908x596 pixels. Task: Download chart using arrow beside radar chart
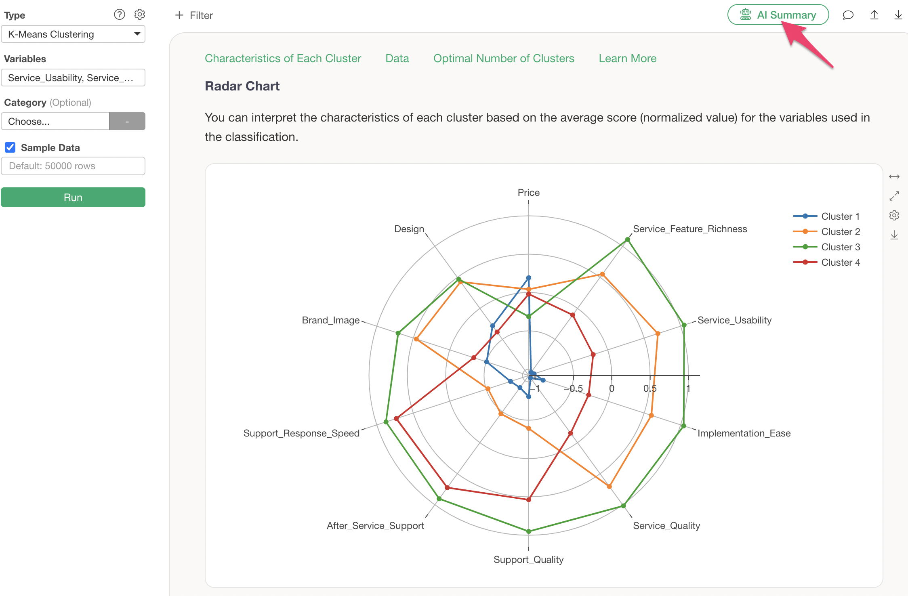click(x=894, y=235)
